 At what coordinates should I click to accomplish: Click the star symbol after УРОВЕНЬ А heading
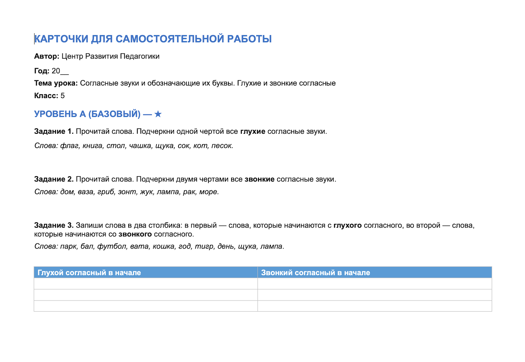click(x=158, y=114)
